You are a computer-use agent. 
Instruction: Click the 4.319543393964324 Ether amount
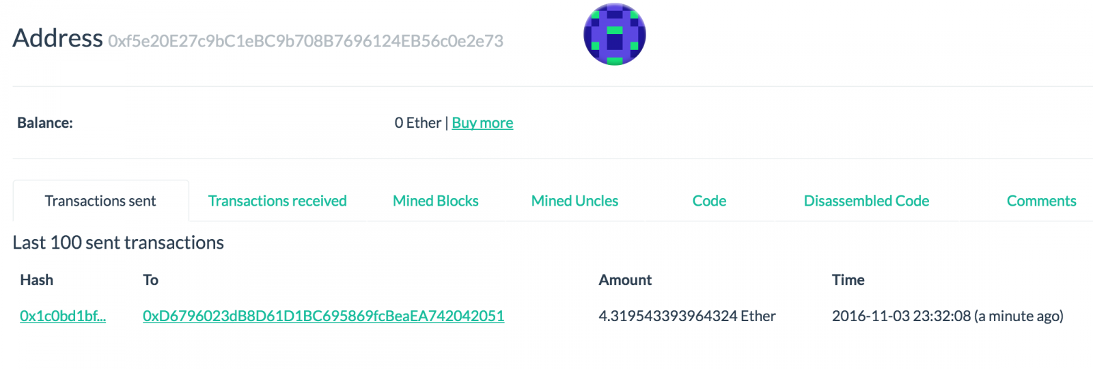click(x=687, y=316)
